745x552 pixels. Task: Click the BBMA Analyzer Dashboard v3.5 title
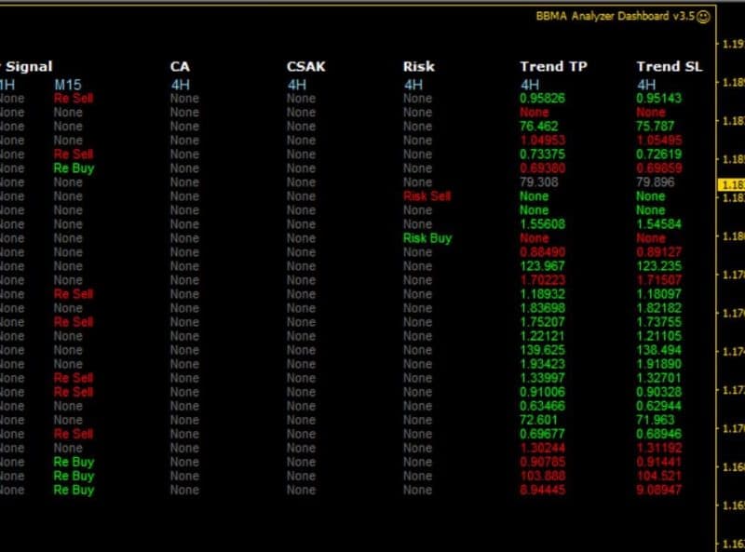click(x=616, y=16)
